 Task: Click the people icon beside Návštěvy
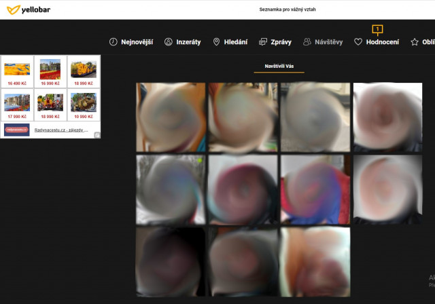coord(307,42)
